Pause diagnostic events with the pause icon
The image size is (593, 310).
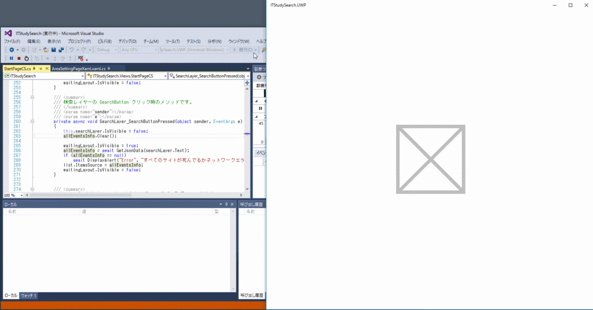260,108
